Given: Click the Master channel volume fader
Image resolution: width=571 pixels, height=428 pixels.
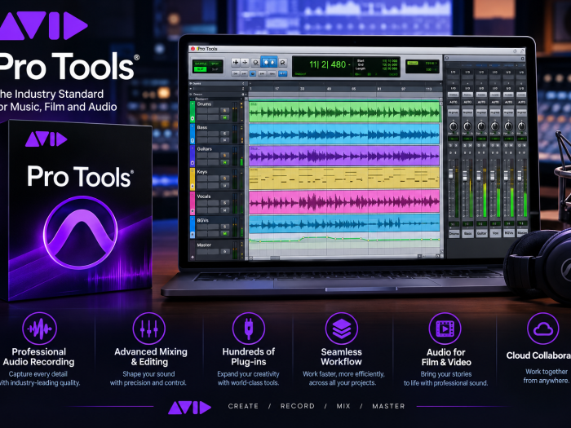Looking at the screenshot, I should tap(520, 176).
